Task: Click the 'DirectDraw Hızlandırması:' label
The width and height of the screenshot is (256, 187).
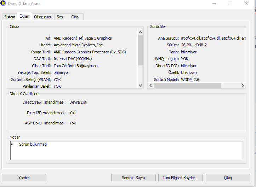Action: (44, 103)
